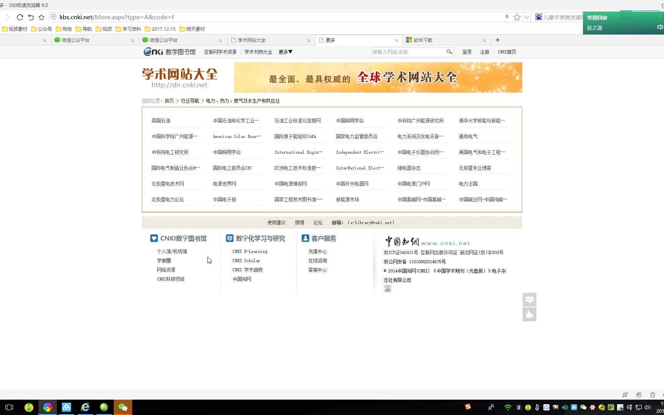This screenshot has width=664, height=415.
Task: Click 行业导航 in breadcrumb
Action: 190,101
